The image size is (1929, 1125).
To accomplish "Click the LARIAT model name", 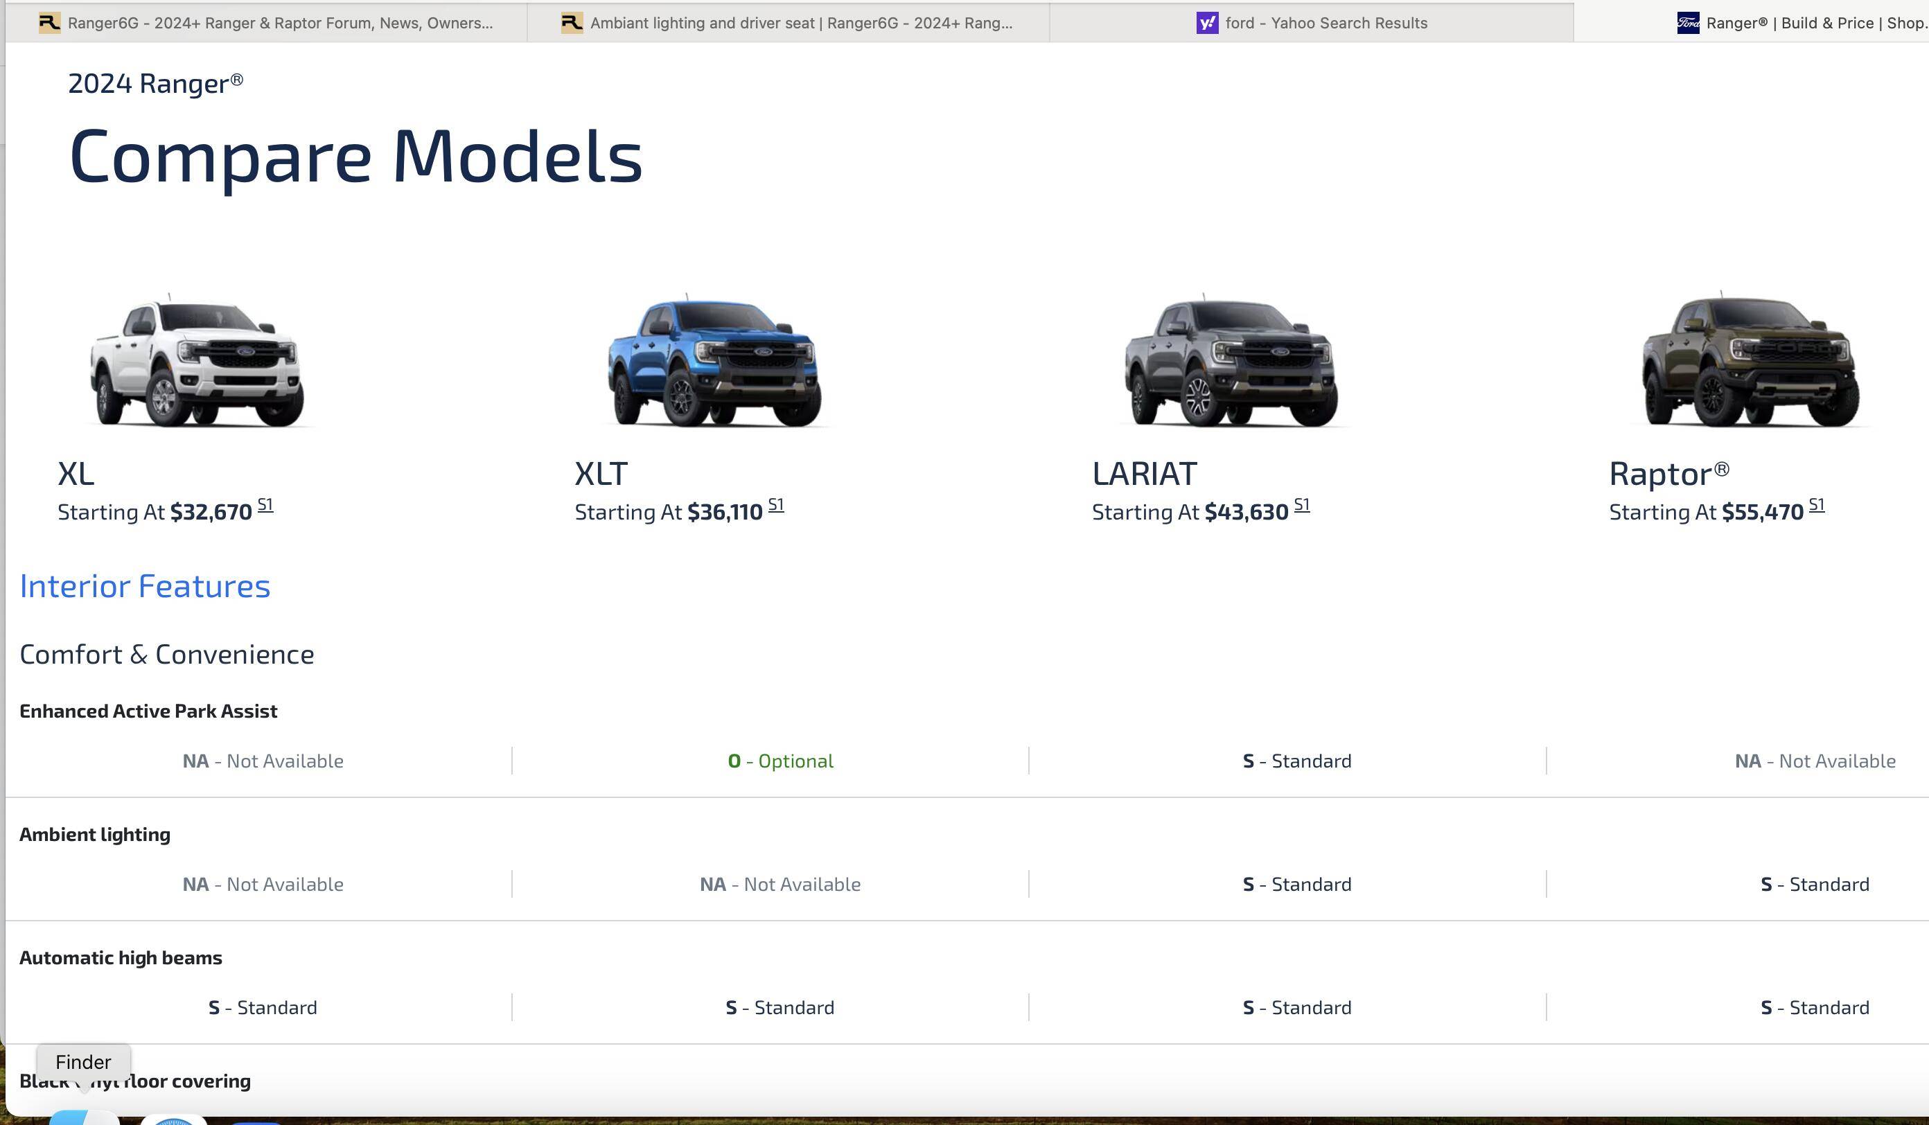I will [x=1145, y=474].
